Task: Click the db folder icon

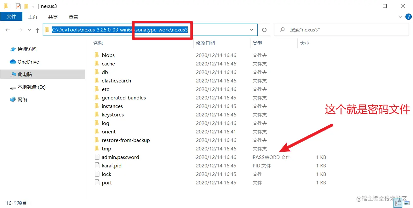Action: click(x=97, y=72)
